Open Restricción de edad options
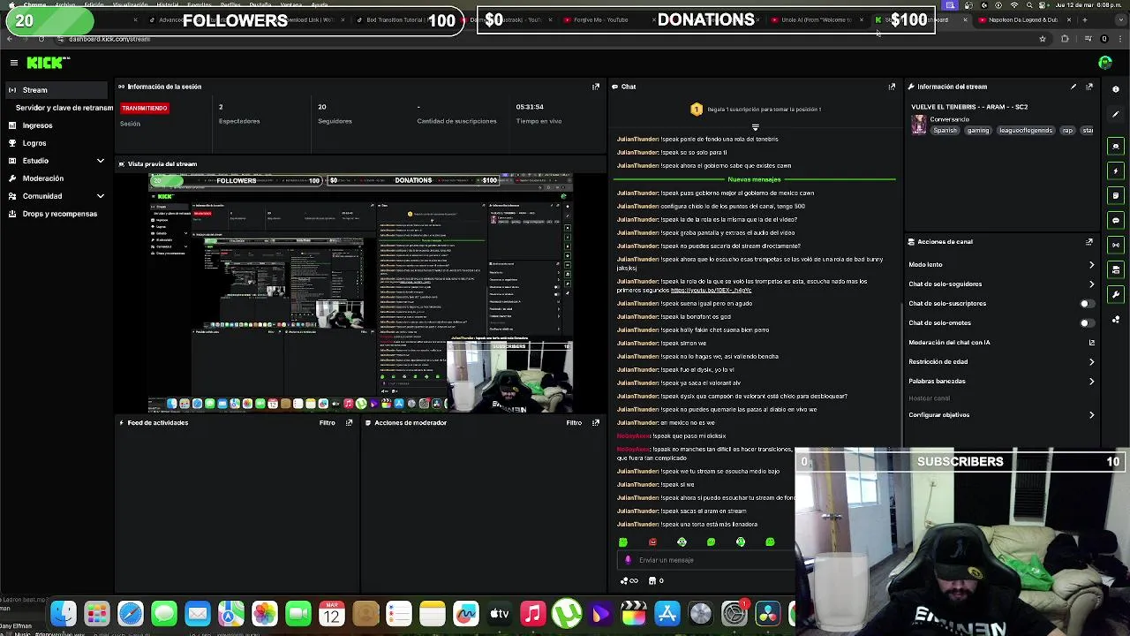Image resolution: width=1130 pixels, height=636 pixels. click(x=1002, y=362)
